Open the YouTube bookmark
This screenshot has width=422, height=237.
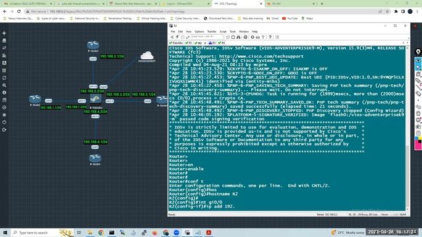(290, 18)
